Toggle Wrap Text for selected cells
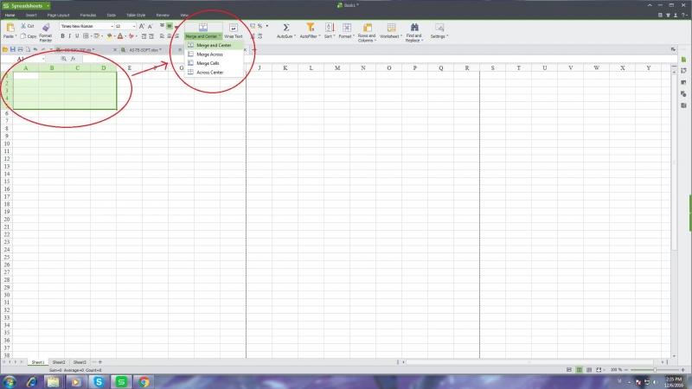Viewport: 692px width, 389px height. [234, 31]
